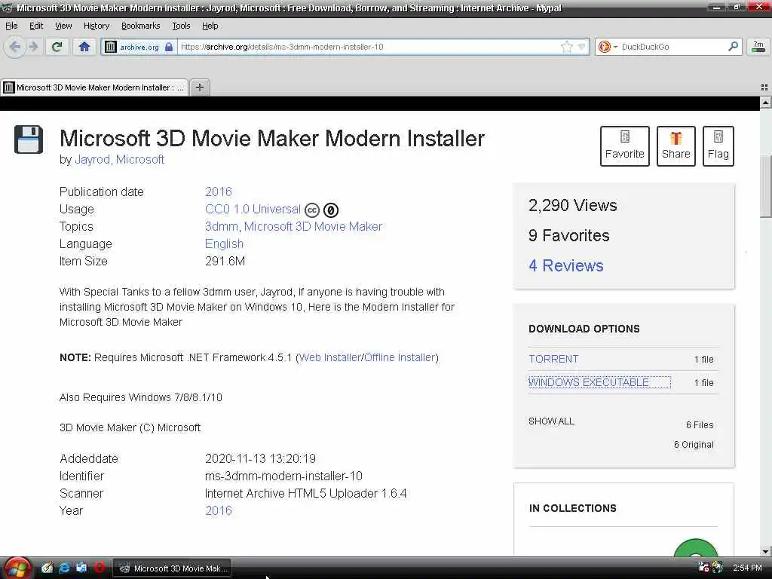Open the .NET Web Installer link
The width and height of the screenshot is (772, 579).
tap(330, 357)
